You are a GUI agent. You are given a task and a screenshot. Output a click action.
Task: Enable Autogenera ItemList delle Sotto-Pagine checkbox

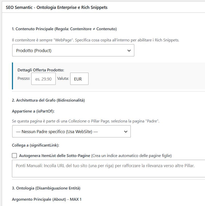pyautogui.click(x=14, y=155)
